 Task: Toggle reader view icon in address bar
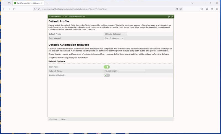click(177, 9)
